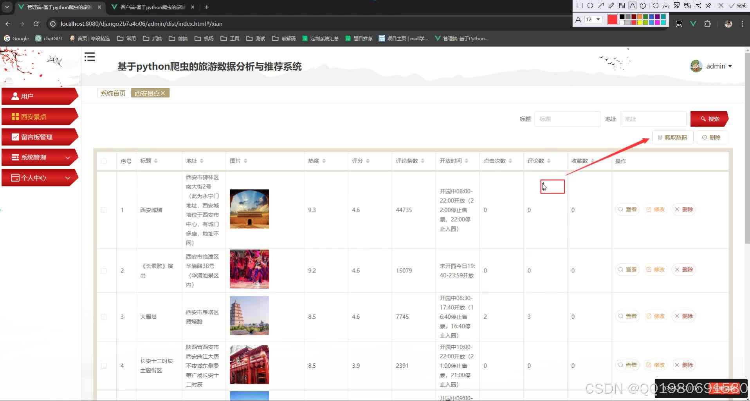The height and width of the screenshot is (401, 750).
Task: Sort by the 点击次数 column arrows
Action: click(510, 161)
